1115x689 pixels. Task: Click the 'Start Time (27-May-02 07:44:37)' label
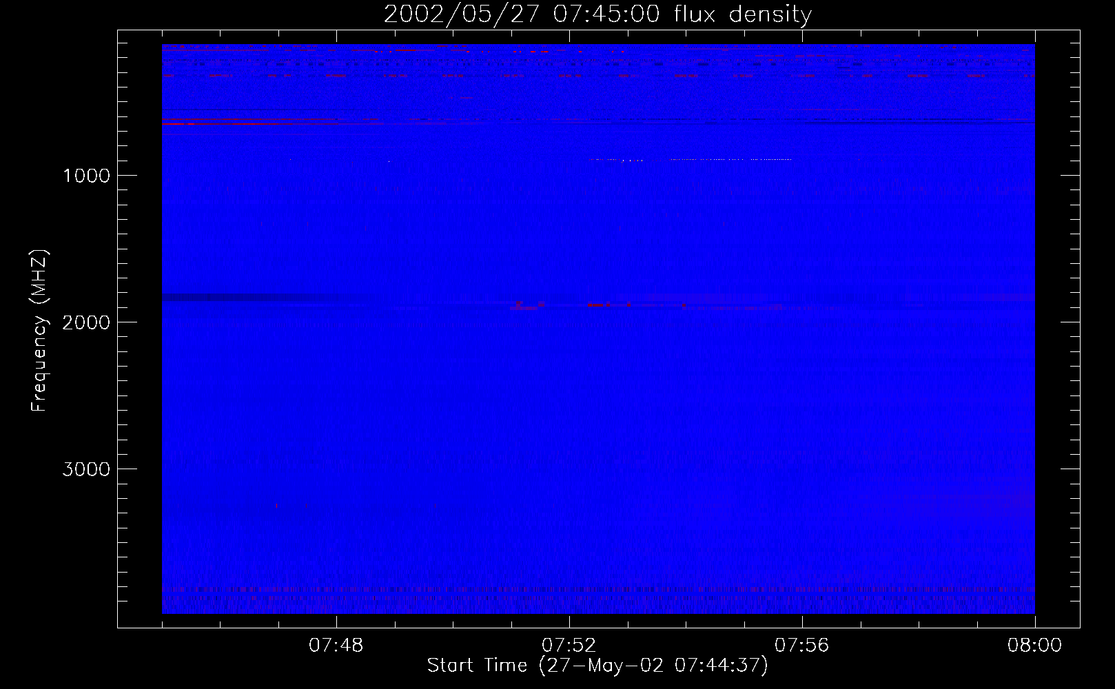tap(597, 666)
